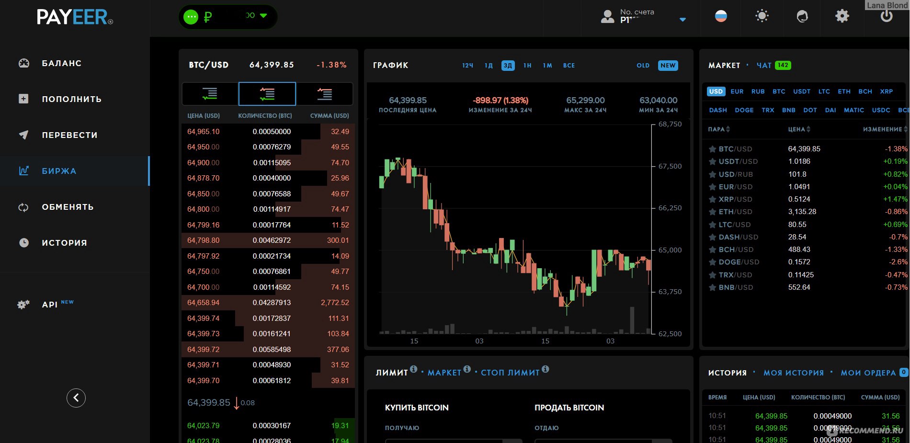The image size is (910, 443).
Task: Sort market list by Пара
Action: click(719, 129)
